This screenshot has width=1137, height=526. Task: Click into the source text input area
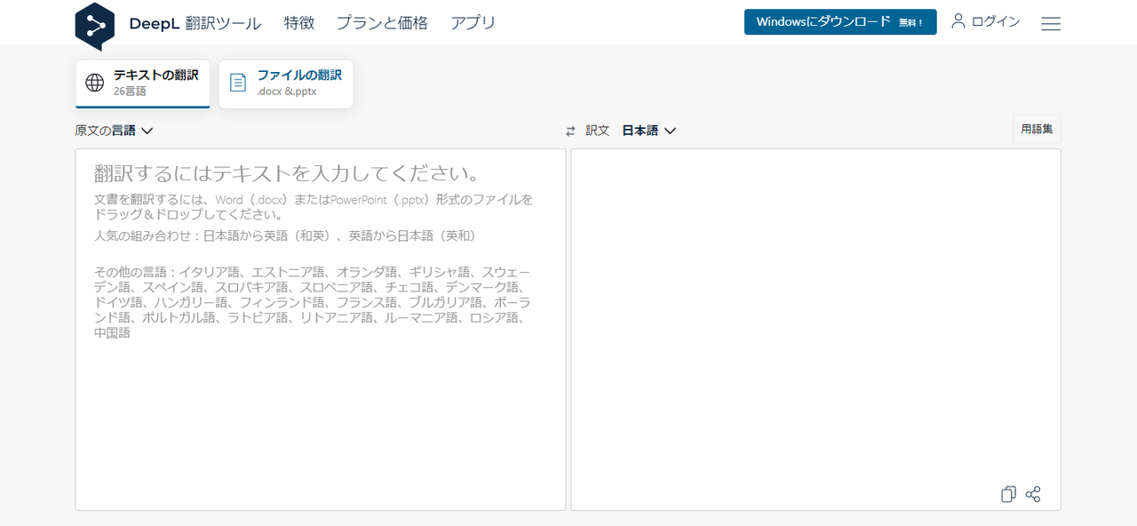[x=321, y=330]
